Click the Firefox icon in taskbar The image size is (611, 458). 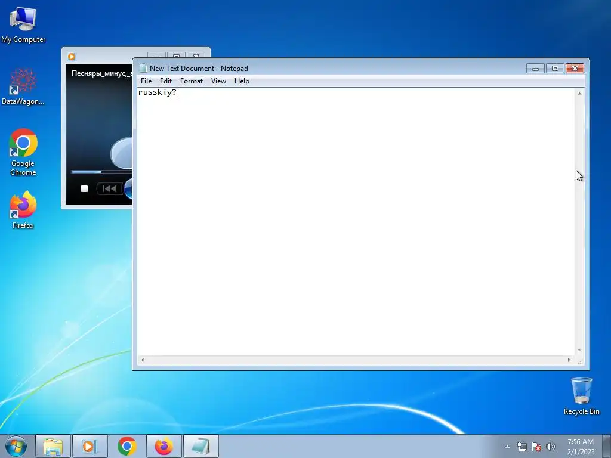coord(164,446)
